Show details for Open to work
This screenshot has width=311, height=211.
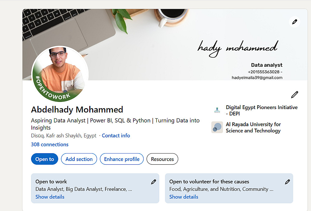coord(50,197)
